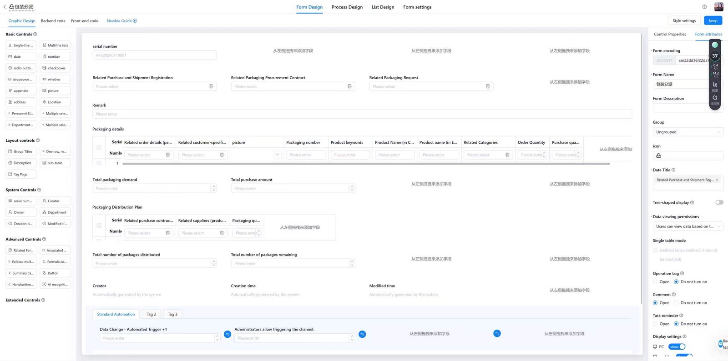Image resolution: width=728 pixels, height=361 pixels.
Task: Click the Form Description input field
Action: 688,108
